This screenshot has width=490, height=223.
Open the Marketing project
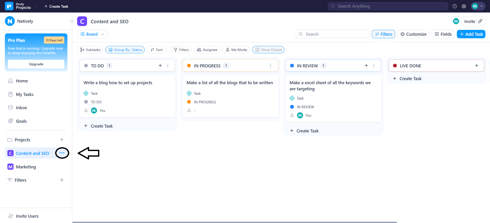[26, 167]
